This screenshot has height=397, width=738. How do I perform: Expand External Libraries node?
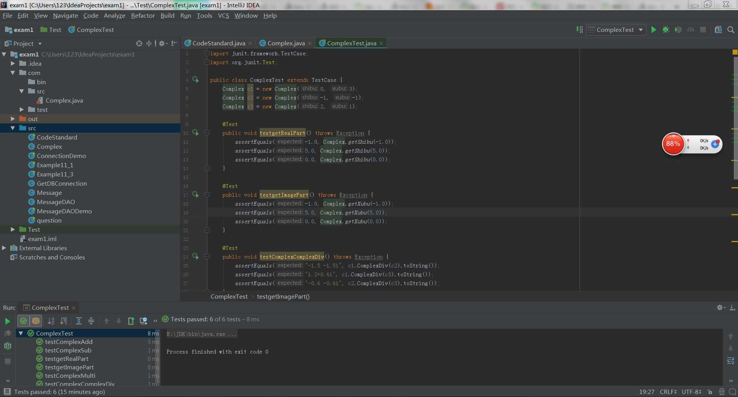4,248
